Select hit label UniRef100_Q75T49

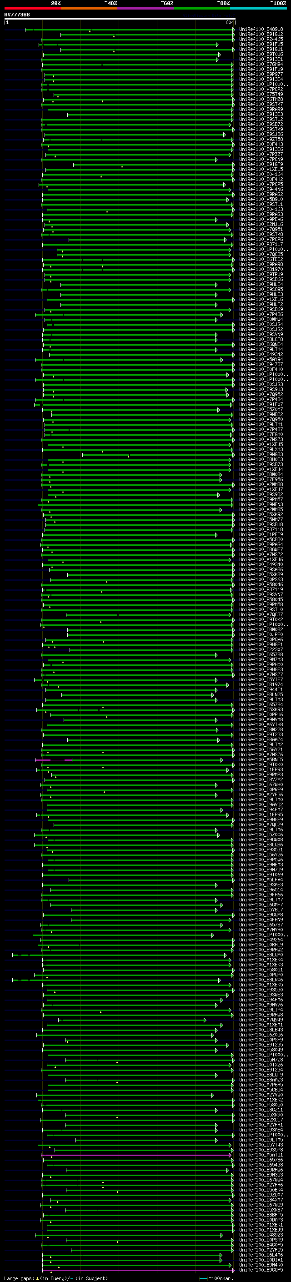[x=261, y=94]
